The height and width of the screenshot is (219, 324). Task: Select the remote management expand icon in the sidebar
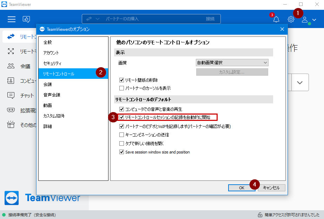[x=11, y=51]
